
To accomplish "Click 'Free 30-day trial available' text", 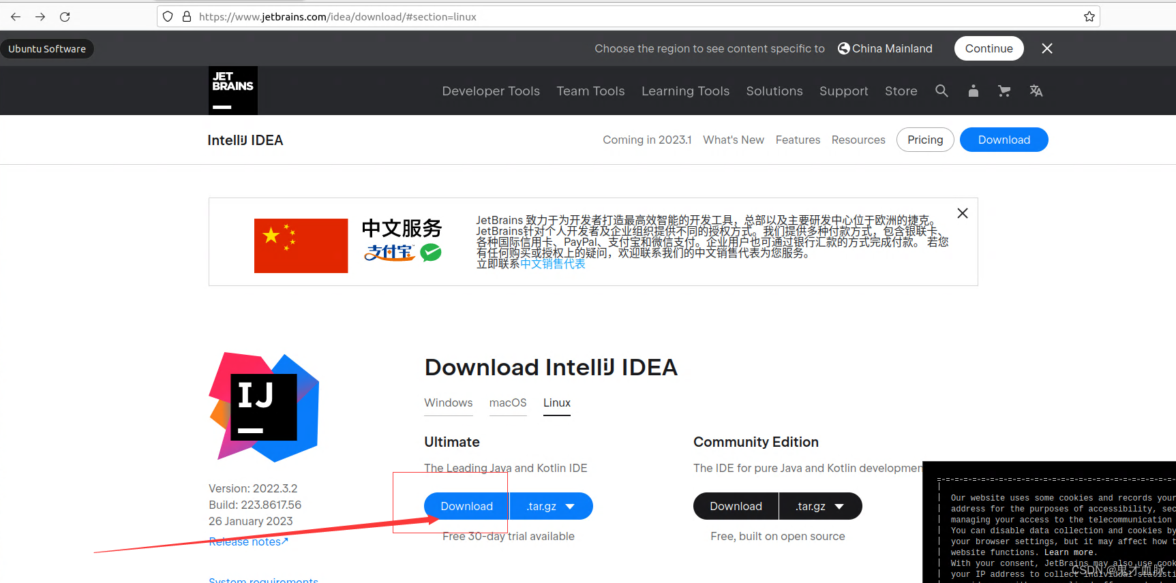I will (509, 536).
